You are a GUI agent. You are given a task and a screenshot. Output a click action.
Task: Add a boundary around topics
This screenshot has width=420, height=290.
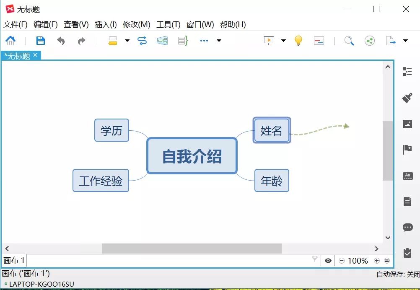click(162, 41)
